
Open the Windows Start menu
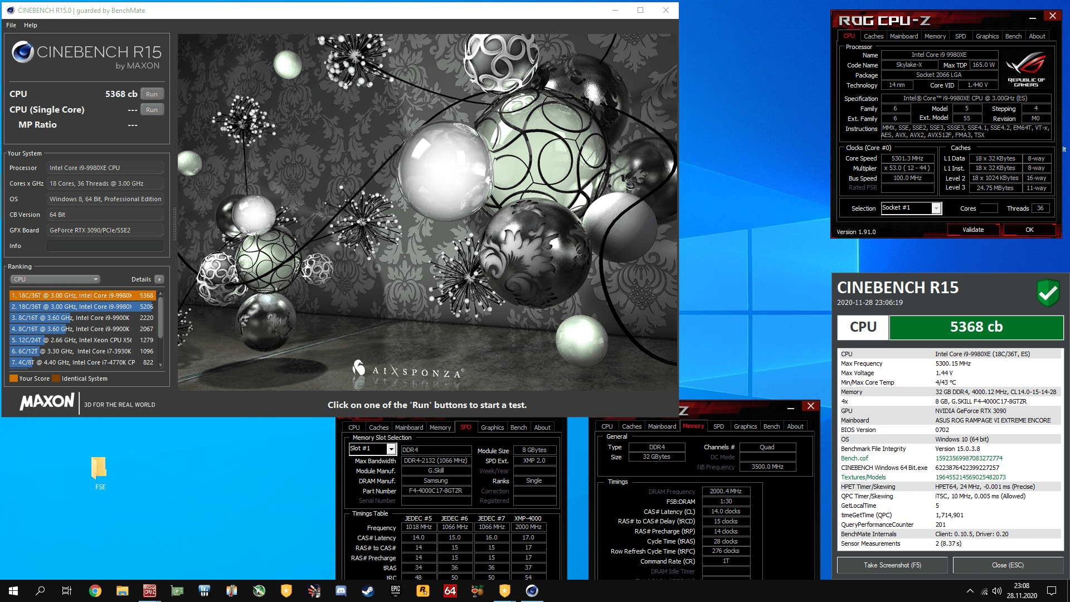[x=13, y=591]
